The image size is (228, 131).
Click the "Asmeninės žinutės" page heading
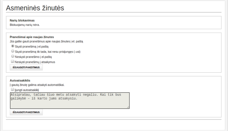35,8
